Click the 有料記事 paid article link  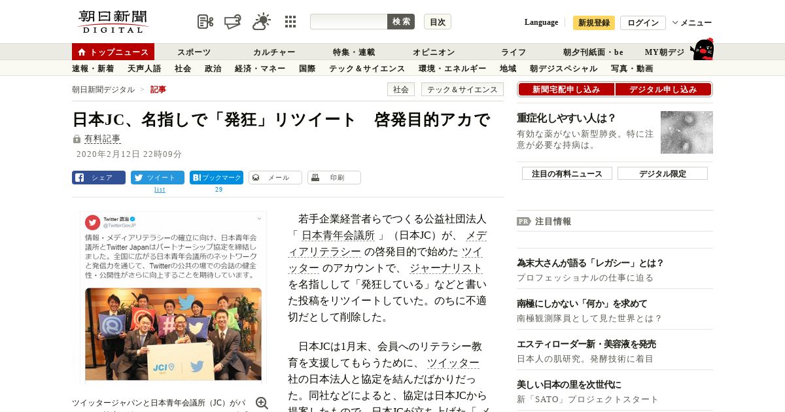102,139
